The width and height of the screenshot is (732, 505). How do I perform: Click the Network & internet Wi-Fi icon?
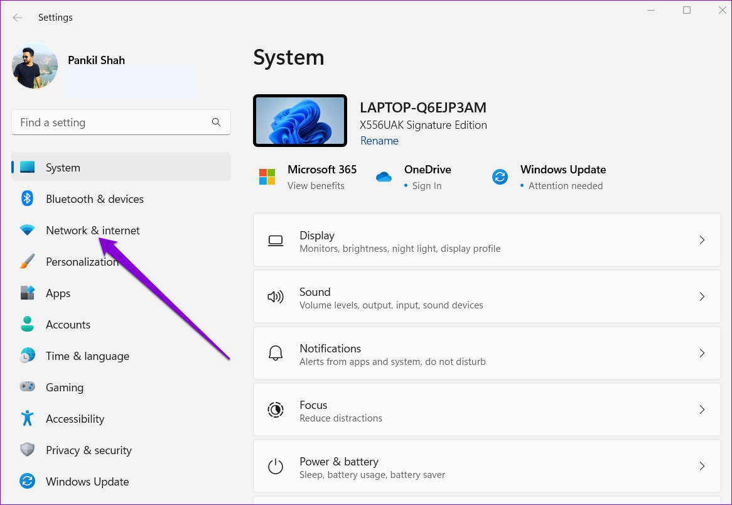point(27,231)
